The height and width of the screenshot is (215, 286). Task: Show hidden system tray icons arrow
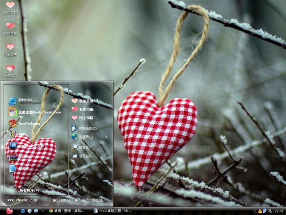[255, 211]
